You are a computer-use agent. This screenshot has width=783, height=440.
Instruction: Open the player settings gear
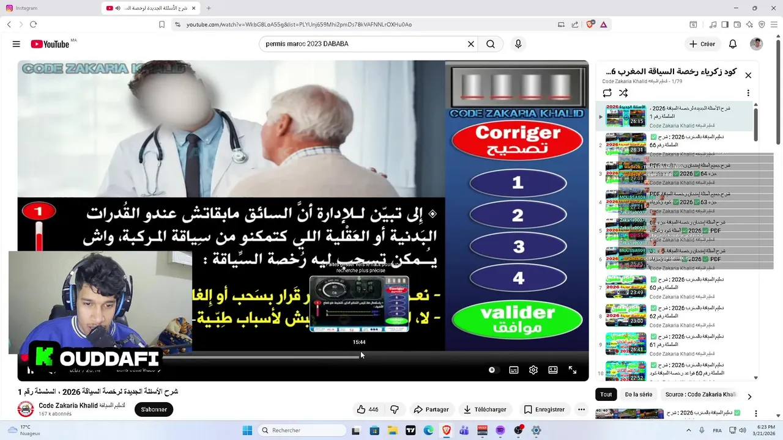533,370
